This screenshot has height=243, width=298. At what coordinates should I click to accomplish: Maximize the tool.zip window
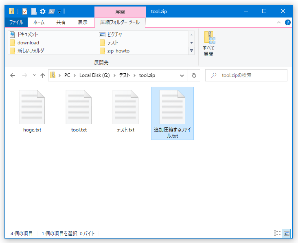click(264, 11)
